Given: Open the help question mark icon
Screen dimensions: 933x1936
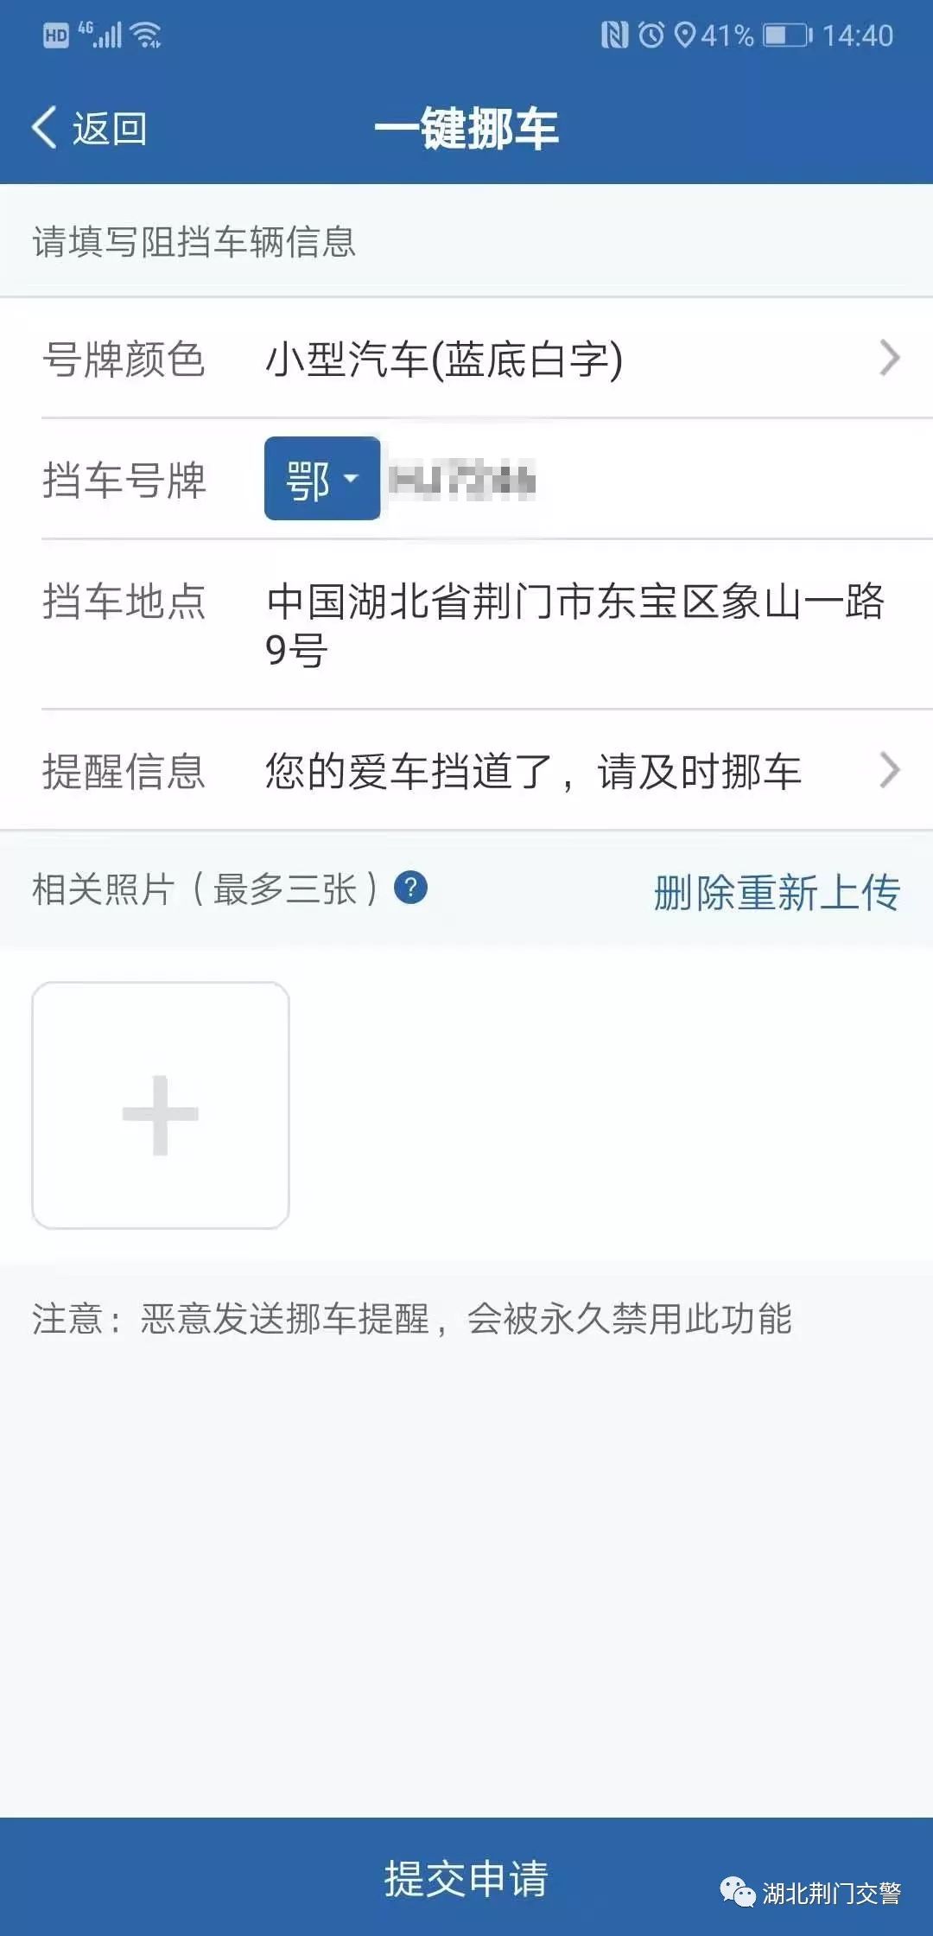Looking at the screenshot, I should [x=410, y=888].
